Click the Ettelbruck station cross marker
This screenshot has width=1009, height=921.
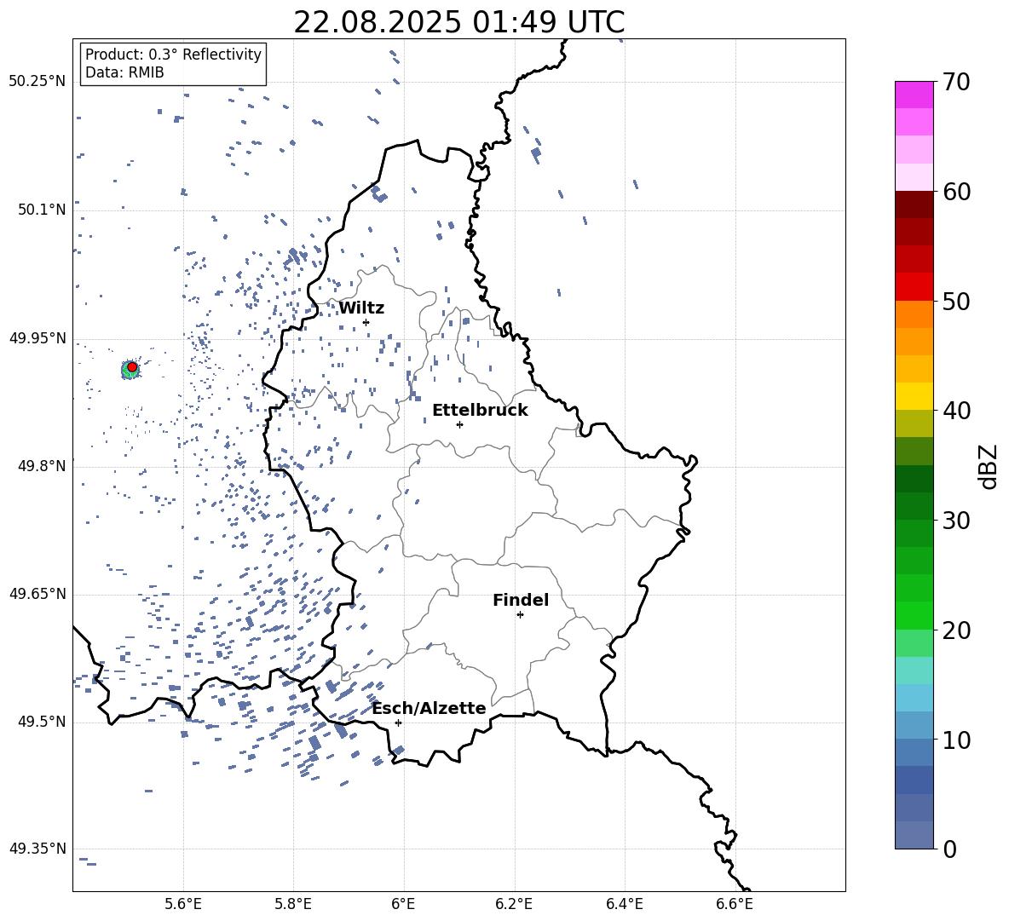pyautogui.click(x=459, y=424)
